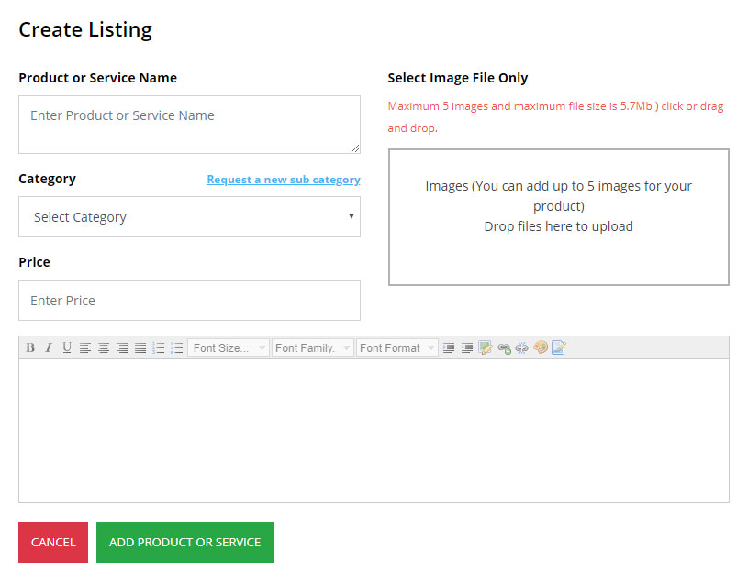Align the description text right
This screenshot has height=583, width=748.
click(x=122, y=348)
